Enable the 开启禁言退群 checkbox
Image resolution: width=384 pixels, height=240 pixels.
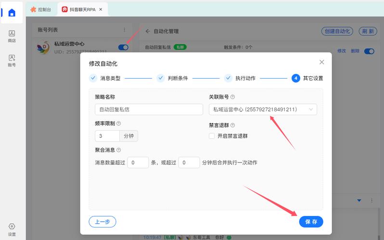tap(212, 136)
